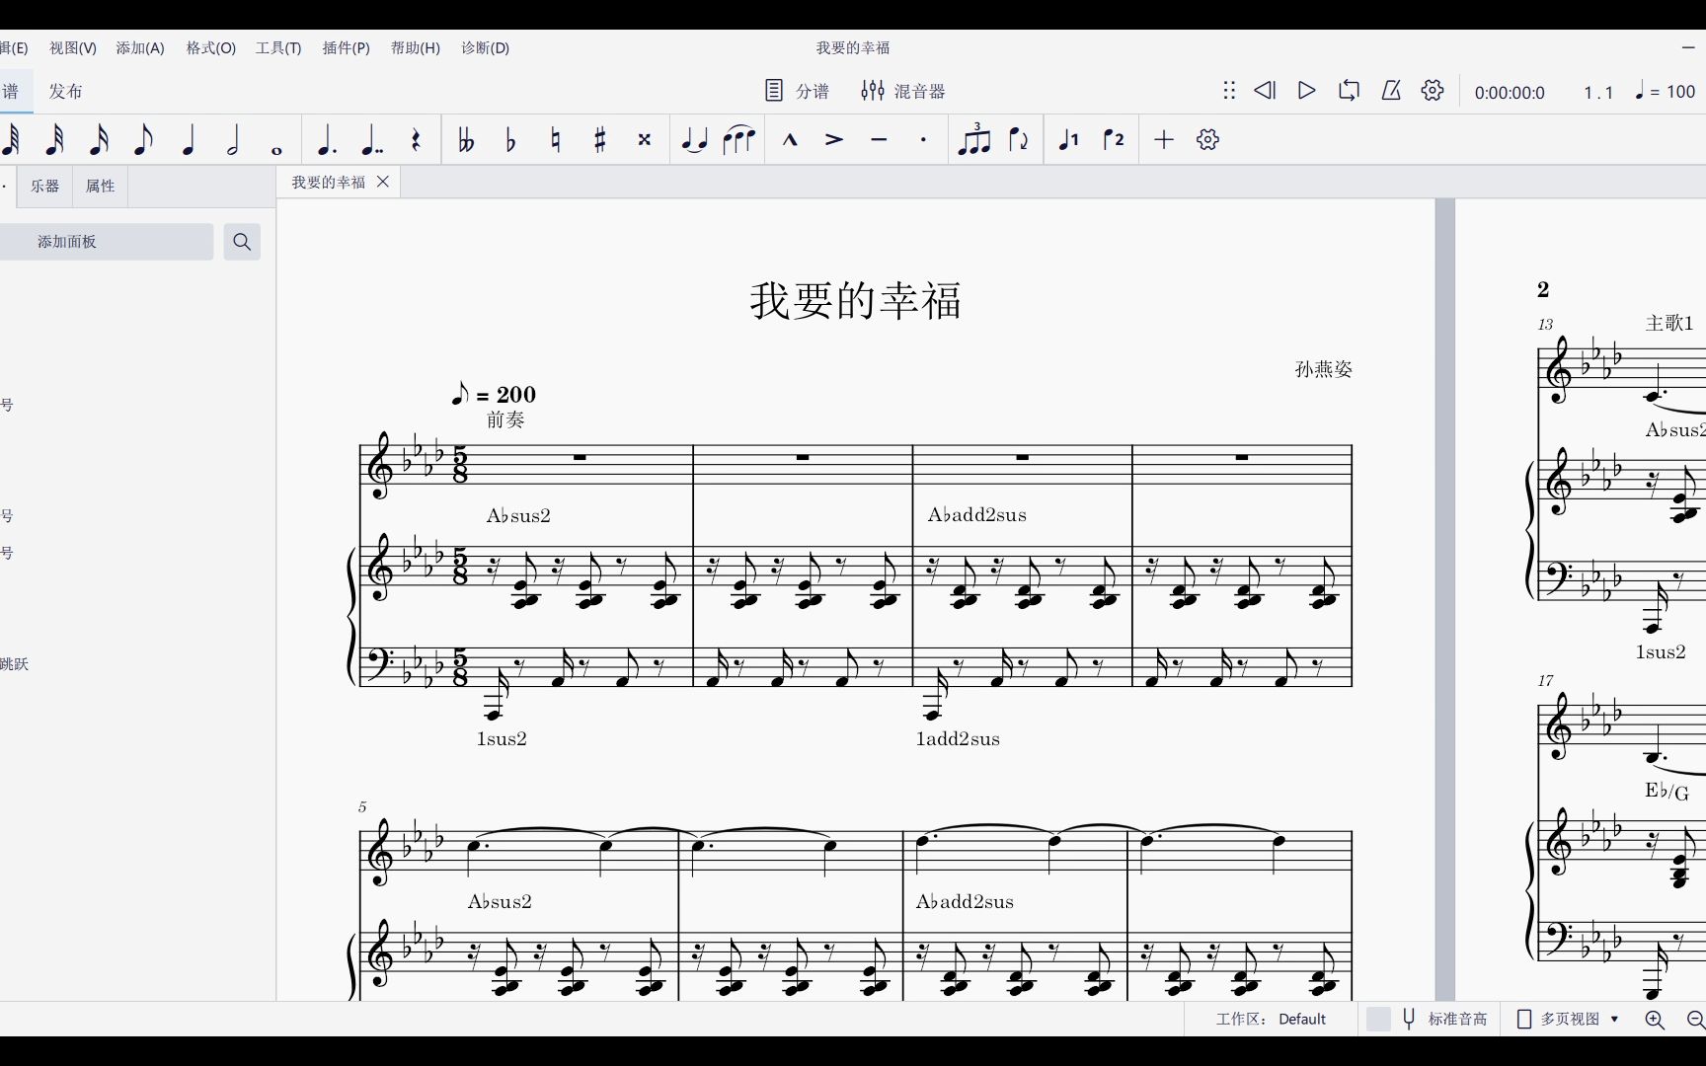Image resolution: width=1706 pixels, height=1066 pixels.
Task: Apply natural accidental
Action: (x=556, y=140)
